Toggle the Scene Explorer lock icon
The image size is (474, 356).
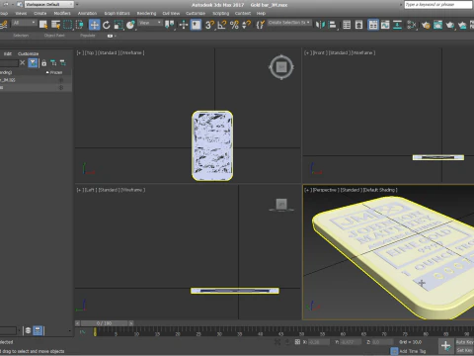pos(43,62)
